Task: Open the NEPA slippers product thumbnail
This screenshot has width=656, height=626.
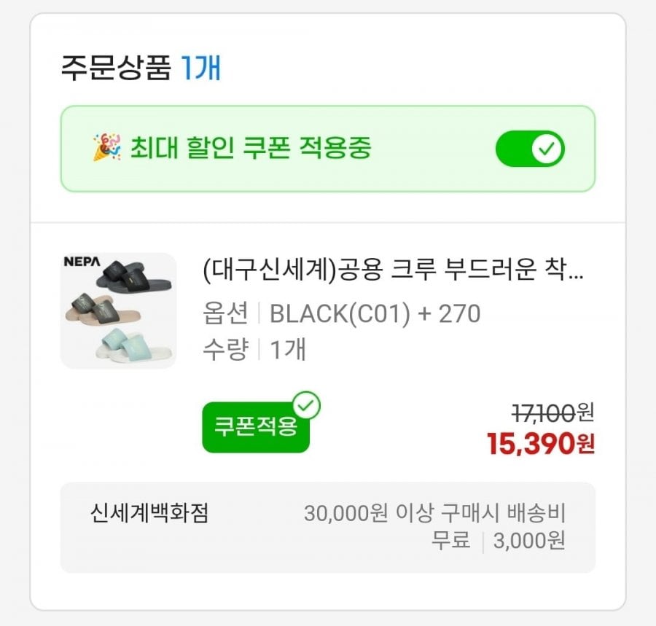Action: coord(118,310)
